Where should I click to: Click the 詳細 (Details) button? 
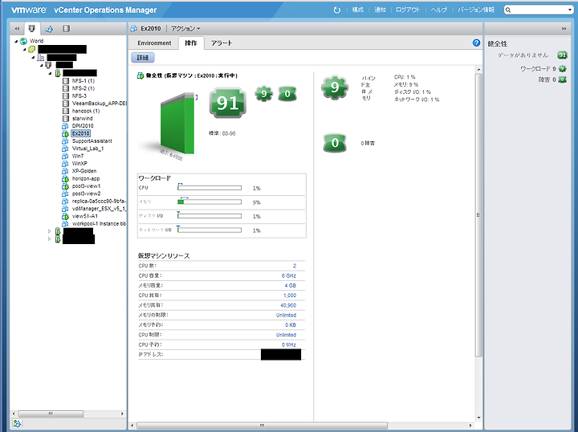143,58
